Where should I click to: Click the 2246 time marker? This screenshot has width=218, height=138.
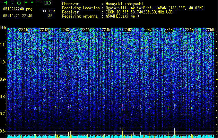point(127,30)
